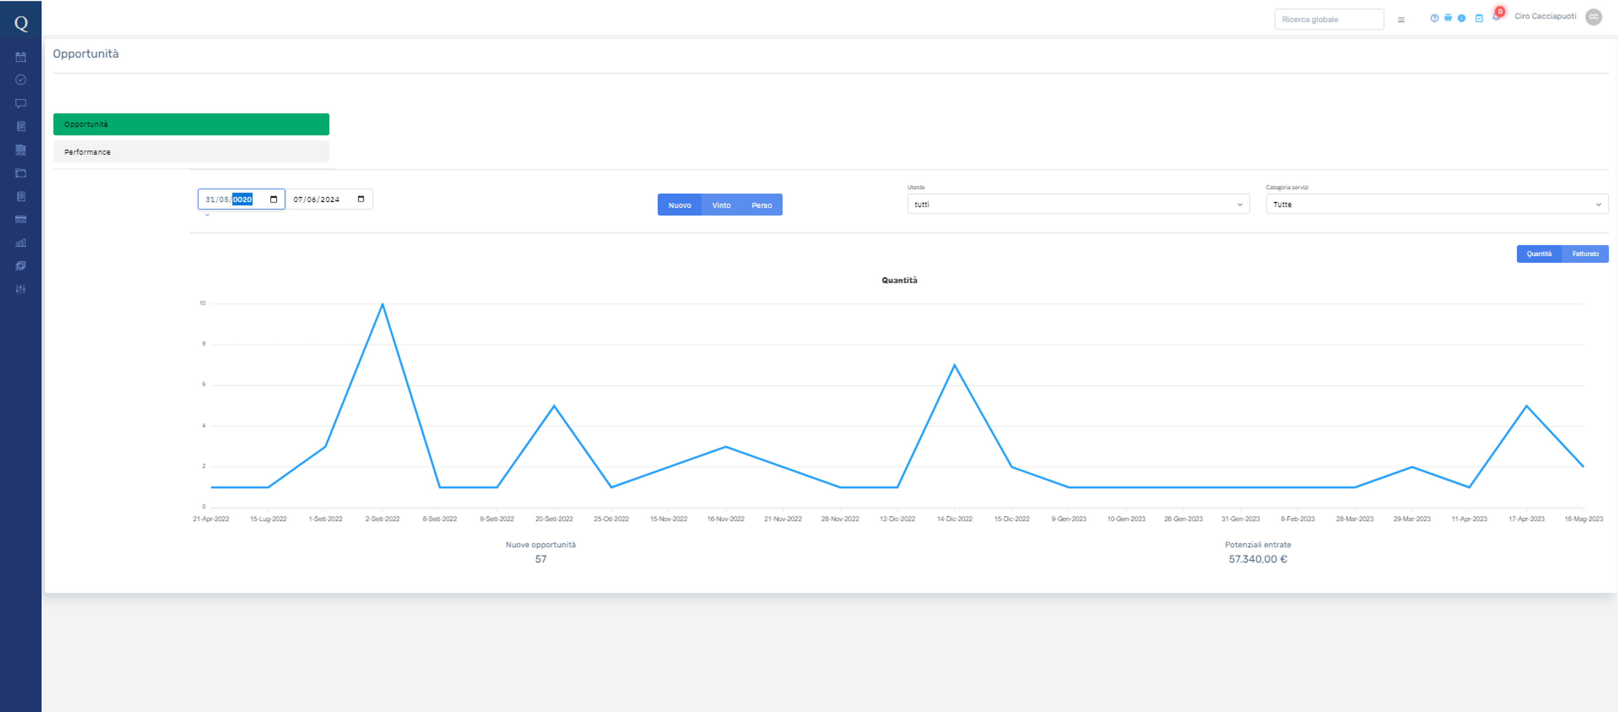1618x712 pixels.
Task: Open the start date calendar picker icon
Action: coord(273,199)
